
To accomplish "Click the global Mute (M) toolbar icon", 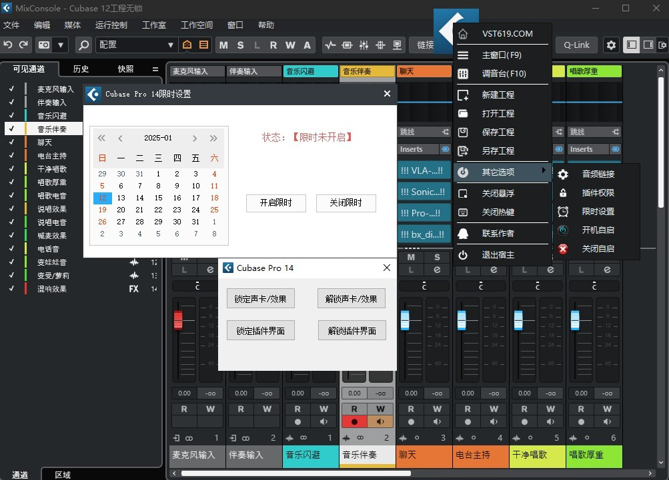I will (223, 45).
